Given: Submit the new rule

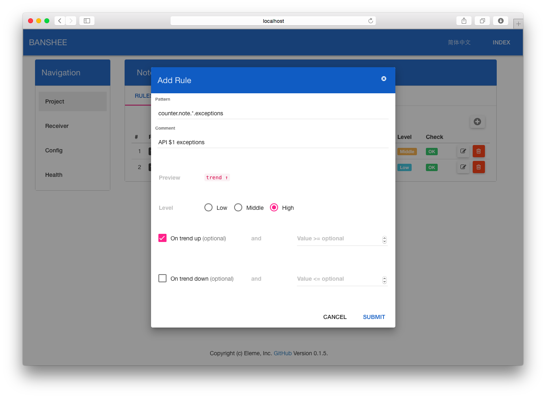Looking at the screenshot, I should 374,317.
